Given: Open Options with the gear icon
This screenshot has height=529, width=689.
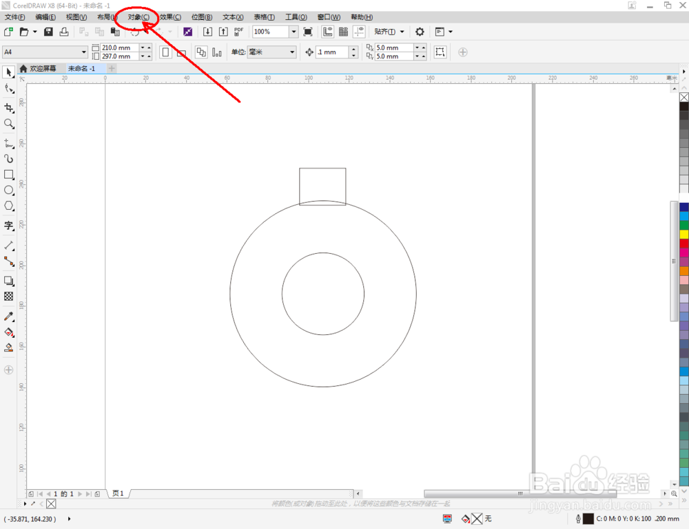Looking at the screenshot, I should coord(420,32).
